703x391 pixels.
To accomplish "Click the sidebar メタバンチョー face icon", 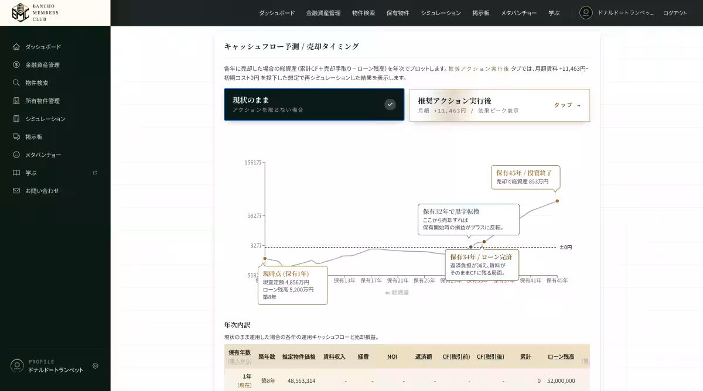I will click(16, 155).
